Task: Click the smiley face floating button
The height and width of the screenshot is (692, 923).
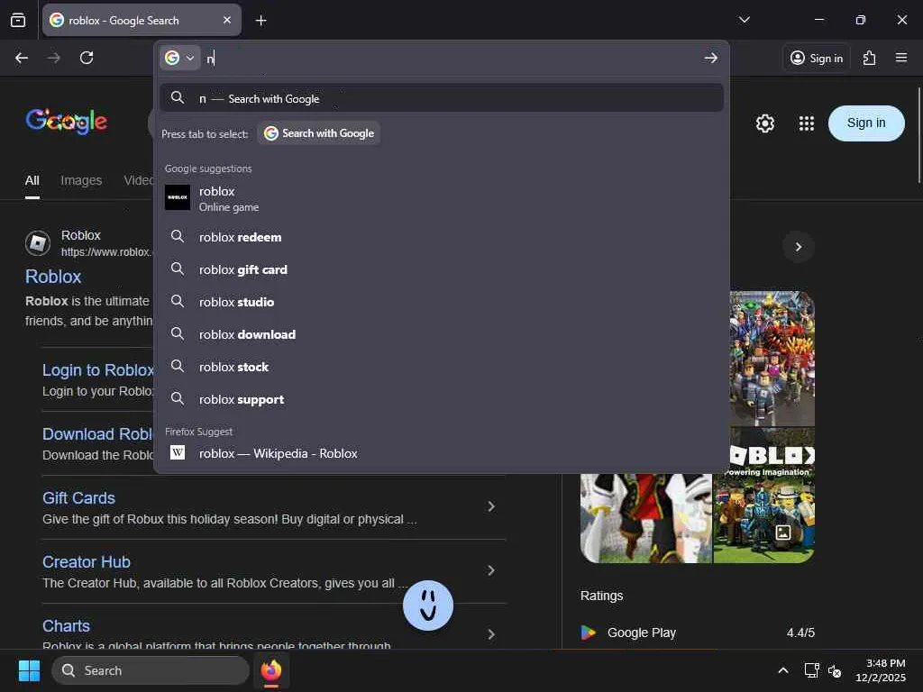Action: (x=428, y=605)
